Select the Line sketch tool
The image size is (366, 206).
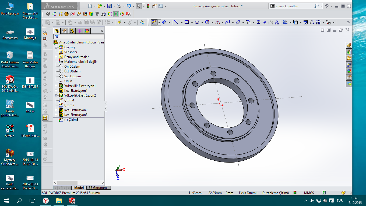[x=176, y=23]
